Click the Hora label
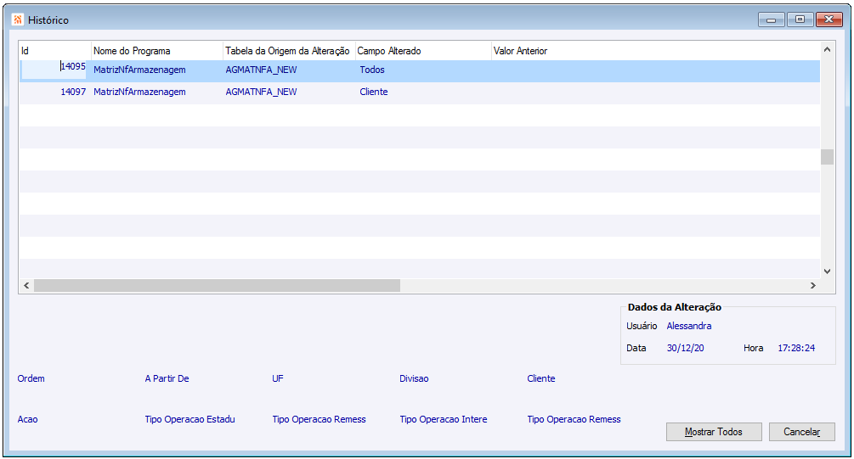Image resolution: width=854 pixels, height=459 pixels. (753, 348)
